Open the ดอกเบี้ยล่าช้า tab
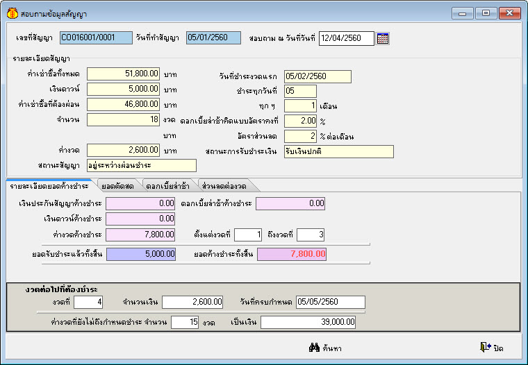Screen dimensions: 528x365 (167, 186)
